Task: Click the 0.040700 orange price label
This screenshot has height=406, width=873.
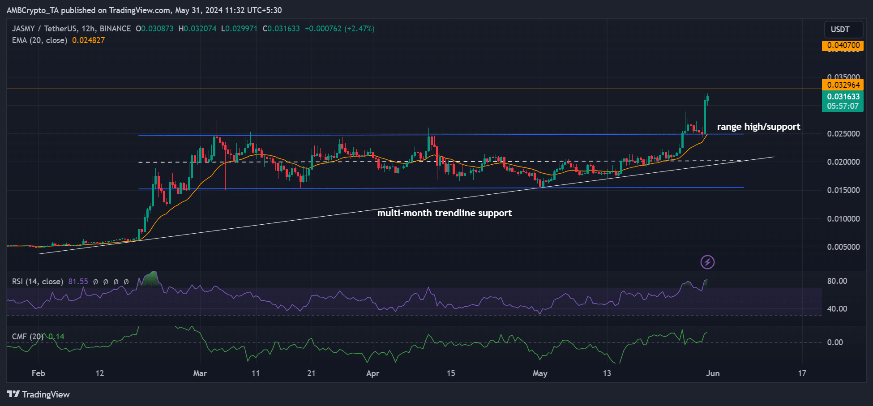Action: click(x=843, y=45)
